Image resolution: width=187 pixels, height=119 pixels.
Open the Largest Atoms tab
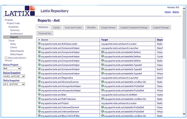[108, 28]
